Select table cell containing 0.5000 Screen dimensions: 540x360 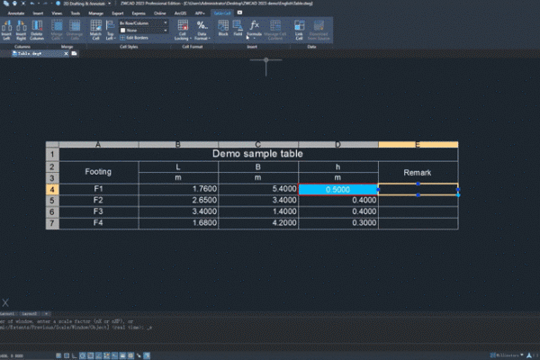338,189
